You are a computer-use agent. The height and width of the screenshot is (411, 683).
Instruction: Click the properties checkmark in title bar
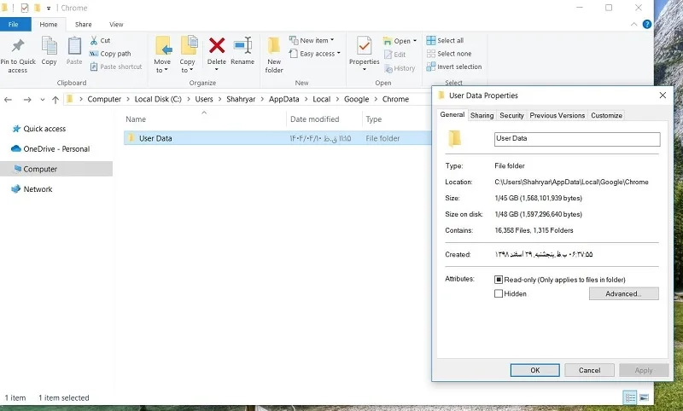pyautogui.click(x=25, y=8)
